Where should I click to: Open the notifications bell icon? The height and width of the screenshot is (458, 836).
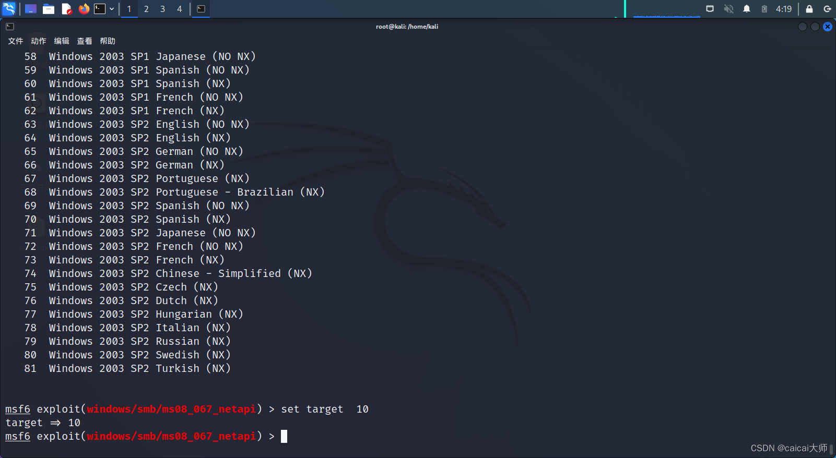coord(747,9)
